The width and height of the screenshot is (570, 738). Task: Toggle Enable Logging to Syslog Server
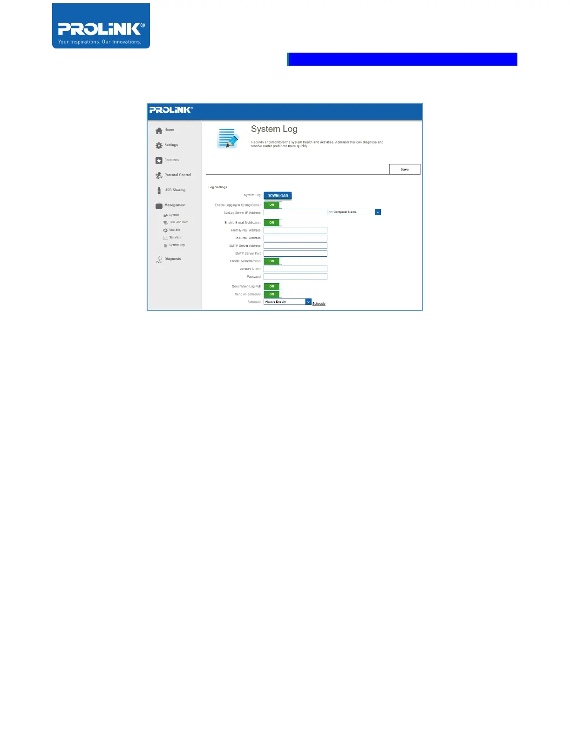273,205
